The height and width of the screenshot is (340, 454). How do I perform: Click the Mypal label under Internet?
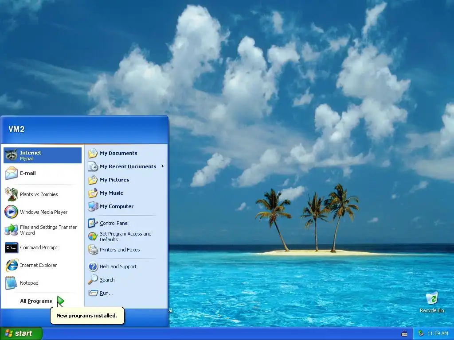26,158
